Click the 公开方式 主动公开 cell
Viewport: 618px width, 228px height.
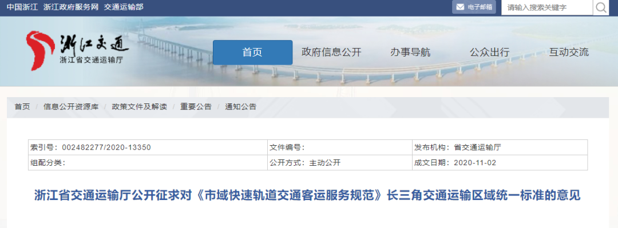click(x=339, y=163)
